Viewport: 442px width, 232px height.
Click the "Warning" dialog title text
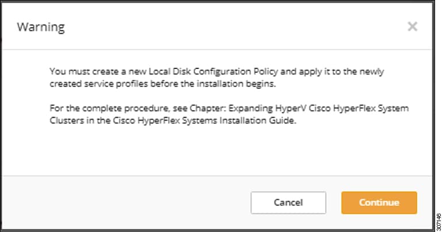[x=40, y=26]
